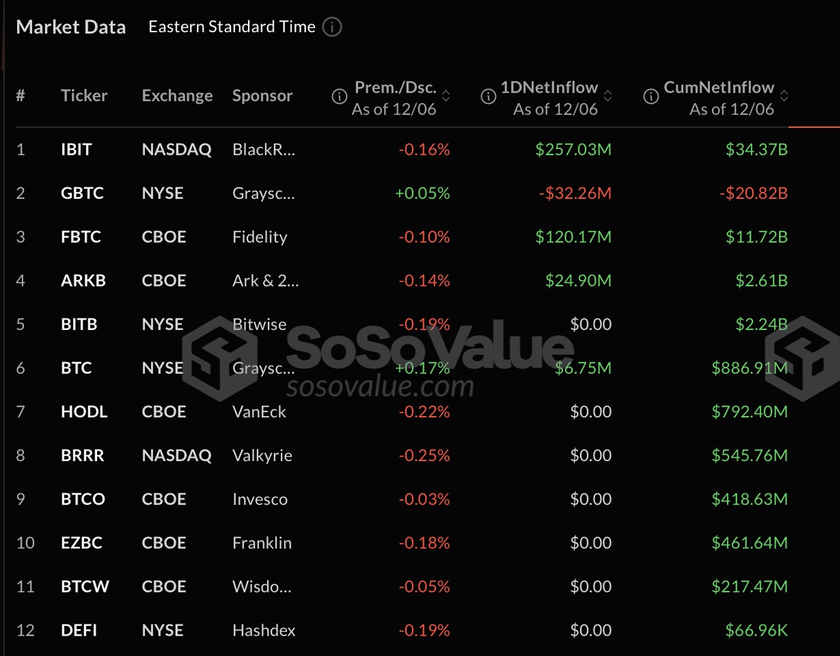Toggle sorting on the 1DNetInflow column
Image resolution: width=840 pixels, height=656 pixels.
pyautogui.click(x=609, y=96)
